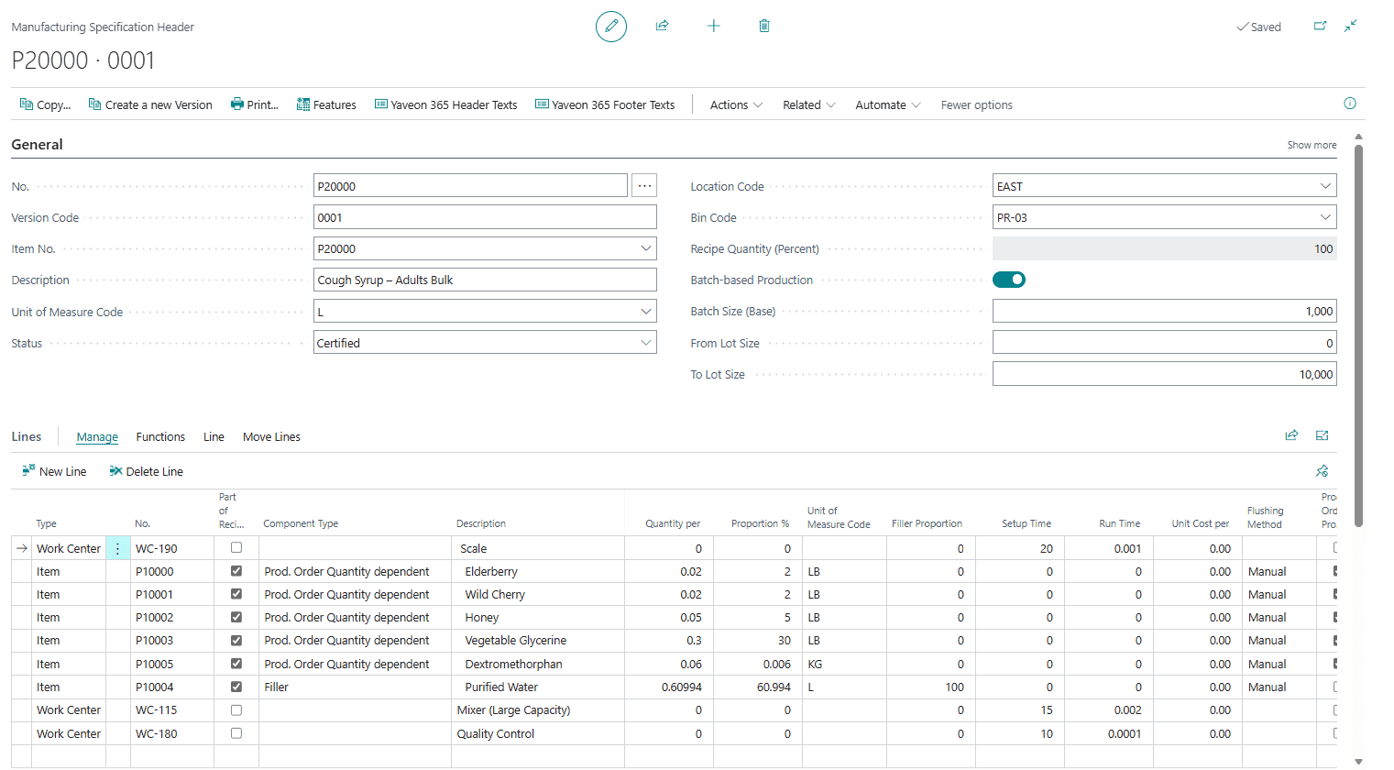Click Print... action
This screenshot has height=770, width=1394.
254,104
